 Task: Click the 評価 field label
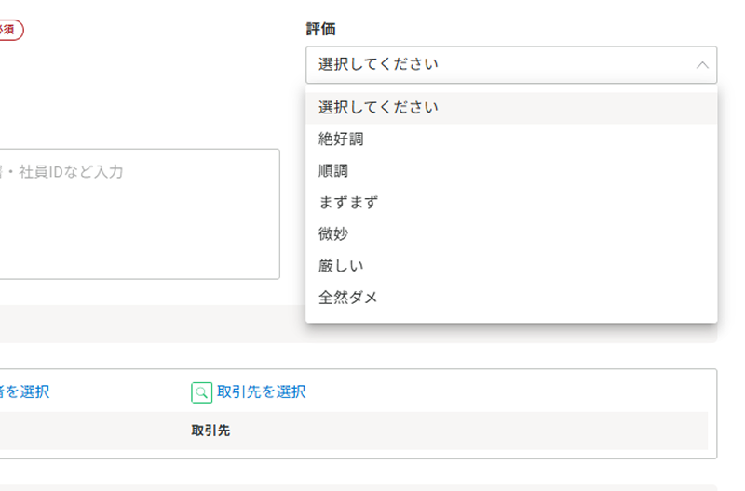(x=320, y=30)
